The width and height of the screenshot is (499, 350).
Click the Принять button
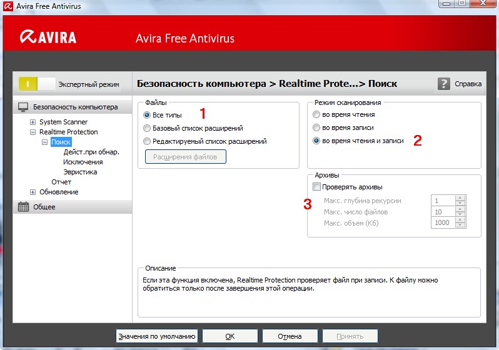pos(350,336)
